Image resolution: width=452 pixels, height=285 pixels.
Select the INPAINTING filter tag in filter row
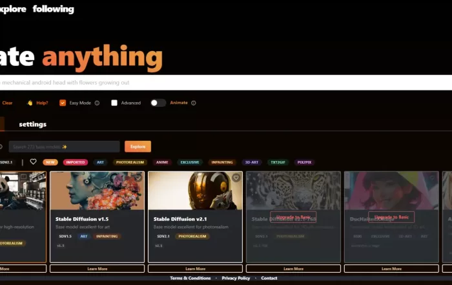[222, 162]
